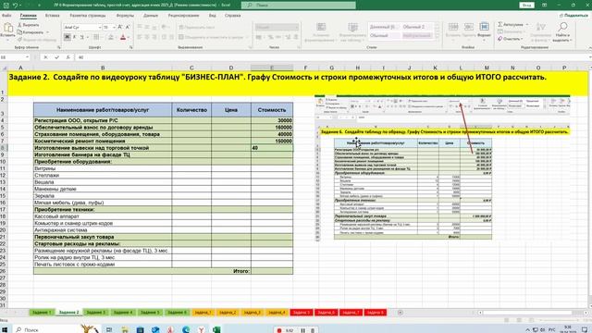Click the title bar search box
592x333 pixels.
(x=299, y=5)
